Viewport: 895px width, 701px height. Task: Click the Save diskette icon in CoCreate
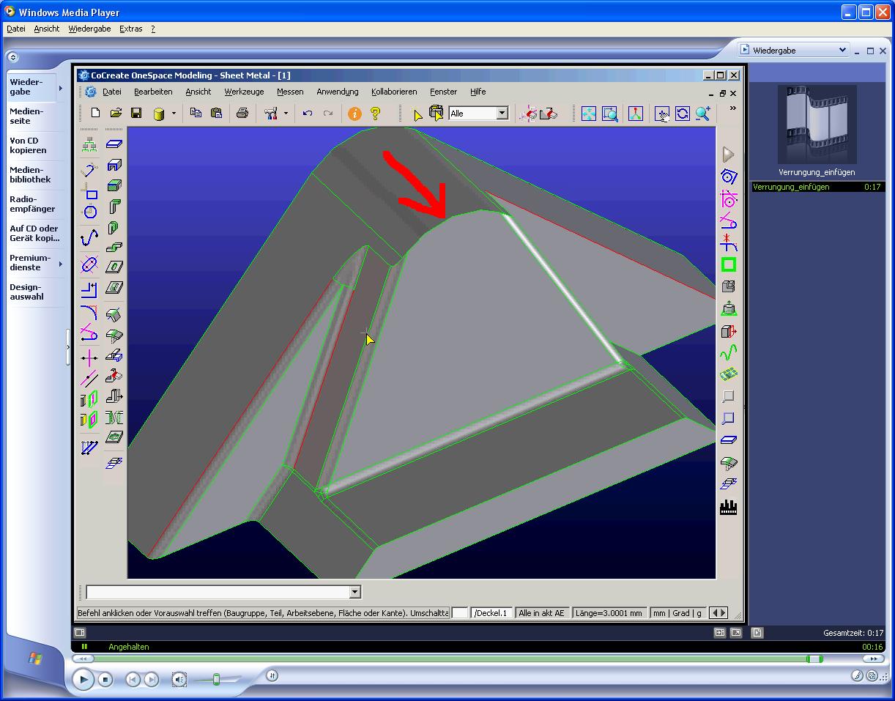tap(136, 113)
